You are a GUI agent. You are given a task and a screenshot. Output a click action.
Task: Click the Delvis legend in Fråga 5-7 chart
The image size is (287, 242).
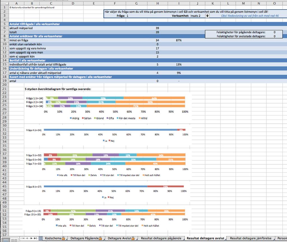92,175
